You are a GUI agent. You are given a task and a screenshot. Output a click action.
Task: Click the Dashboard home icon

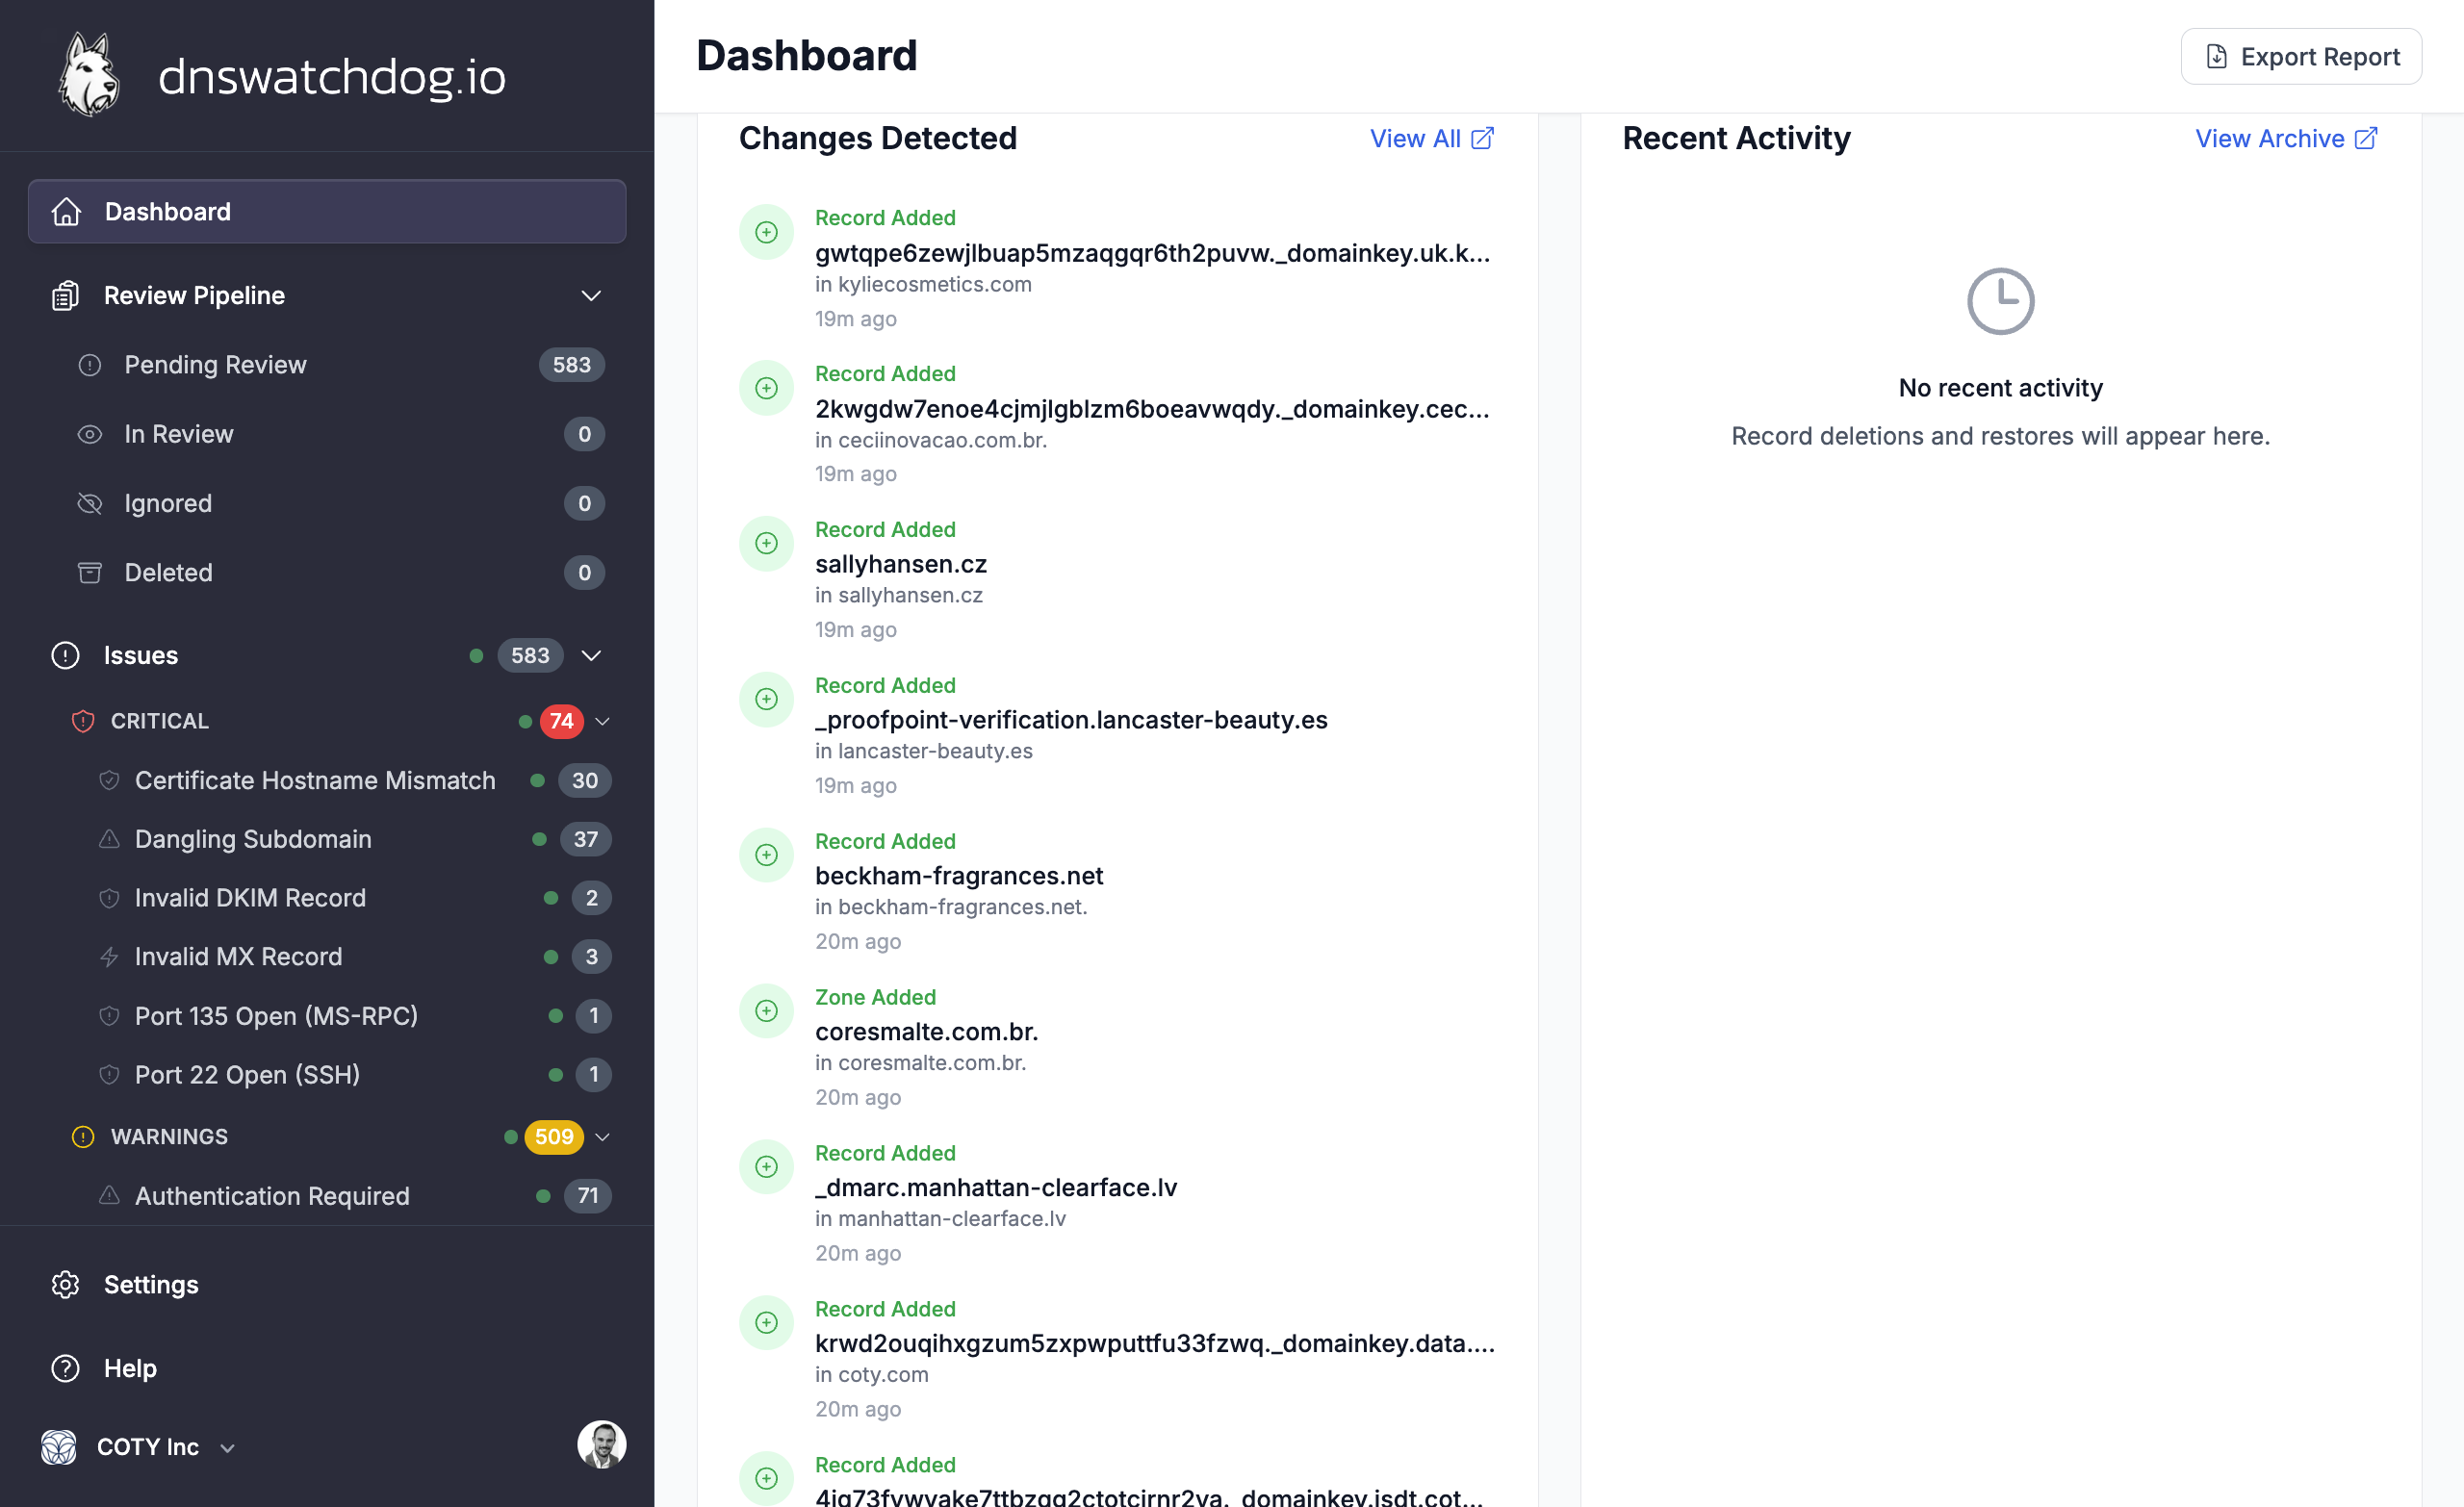(x=66, y=212)
